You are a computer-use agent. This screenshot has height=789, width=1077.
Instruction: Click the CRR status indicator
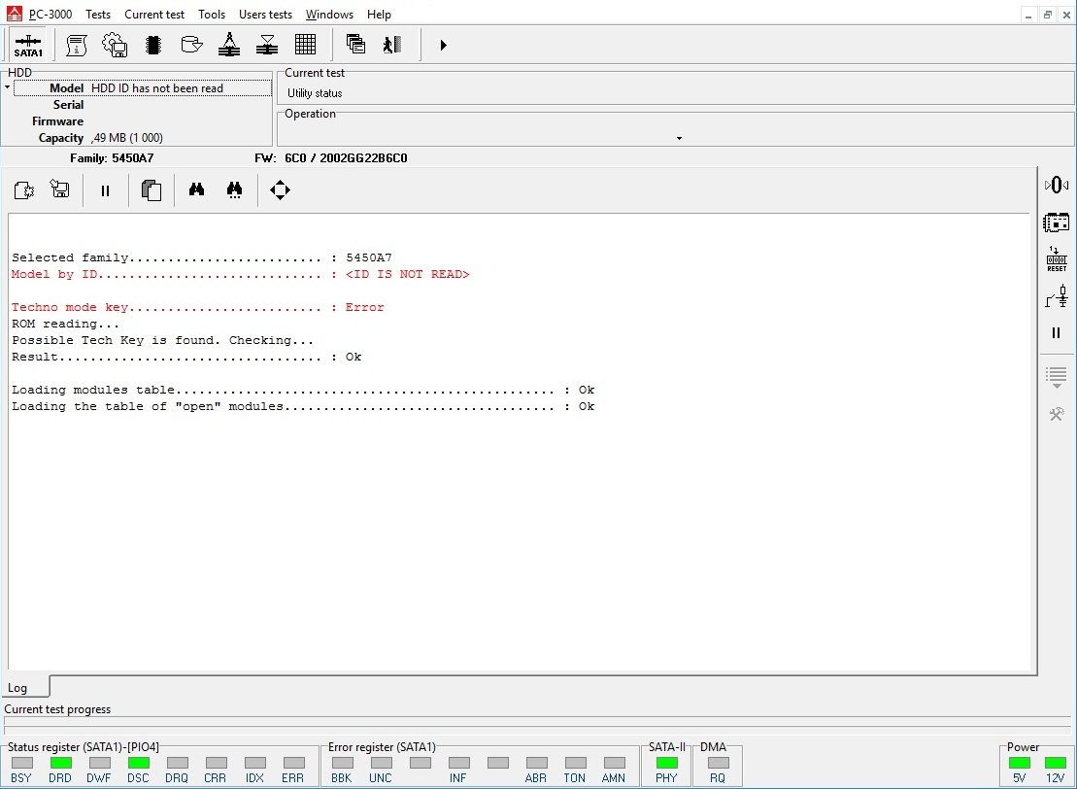[216, 762]
